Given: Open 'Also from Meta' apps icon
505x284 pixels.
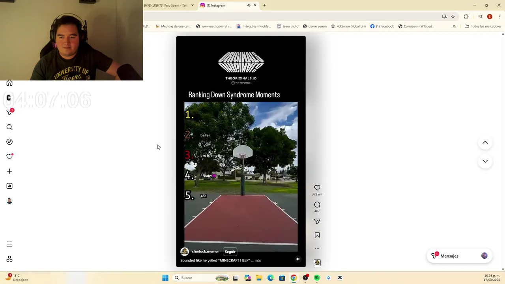Looking at the screenshot, I should point(9,259).
